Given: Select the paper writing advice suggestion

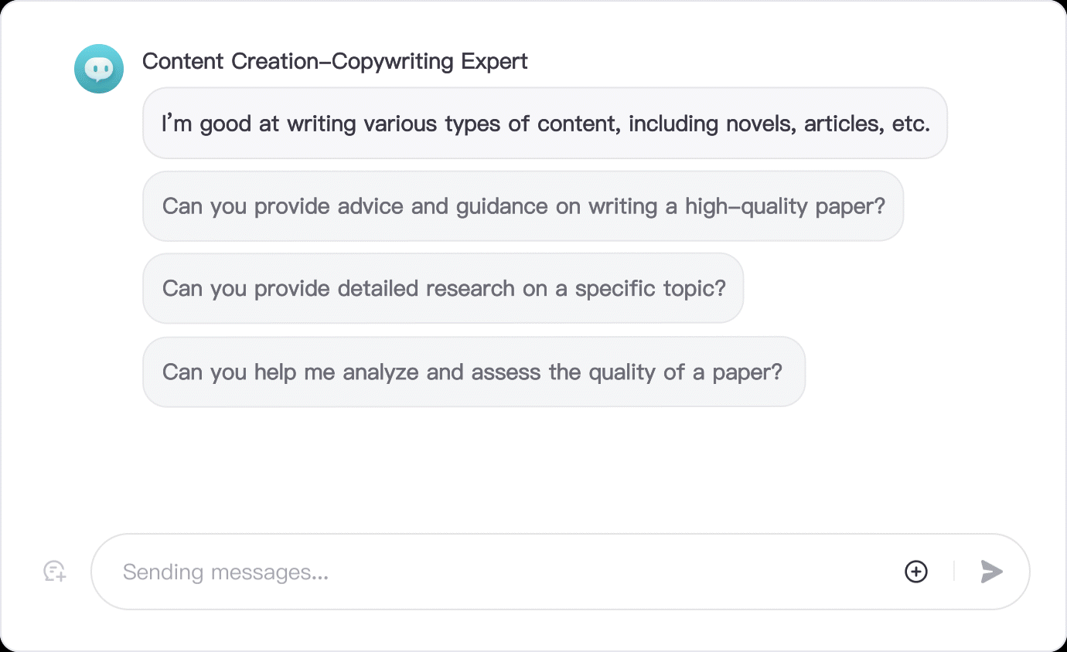Looking at the screenshot, I should [x=523, y=206].
